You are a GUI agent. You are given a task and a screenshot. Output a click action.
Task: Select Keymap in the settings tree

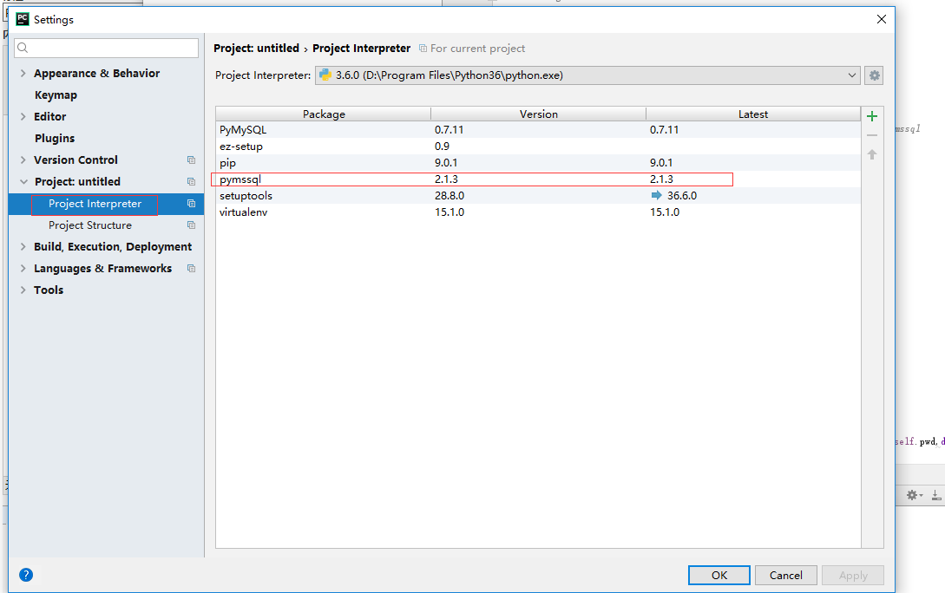(56, 95)
